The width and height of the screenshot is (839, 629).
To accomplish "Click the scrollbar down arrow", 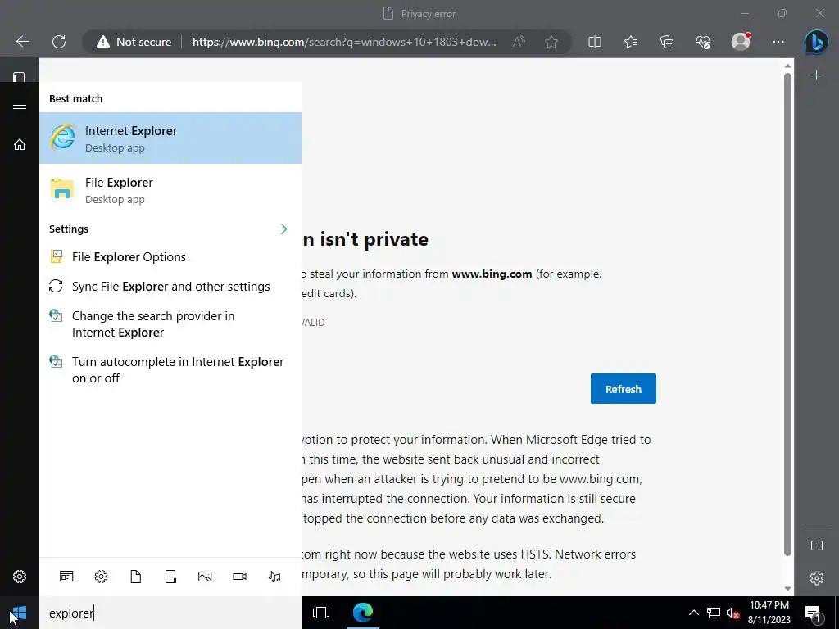I will pyautogui.click(x=787, y=589).
